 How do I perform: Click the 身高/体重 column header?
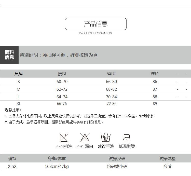click(x=57, y=158)
